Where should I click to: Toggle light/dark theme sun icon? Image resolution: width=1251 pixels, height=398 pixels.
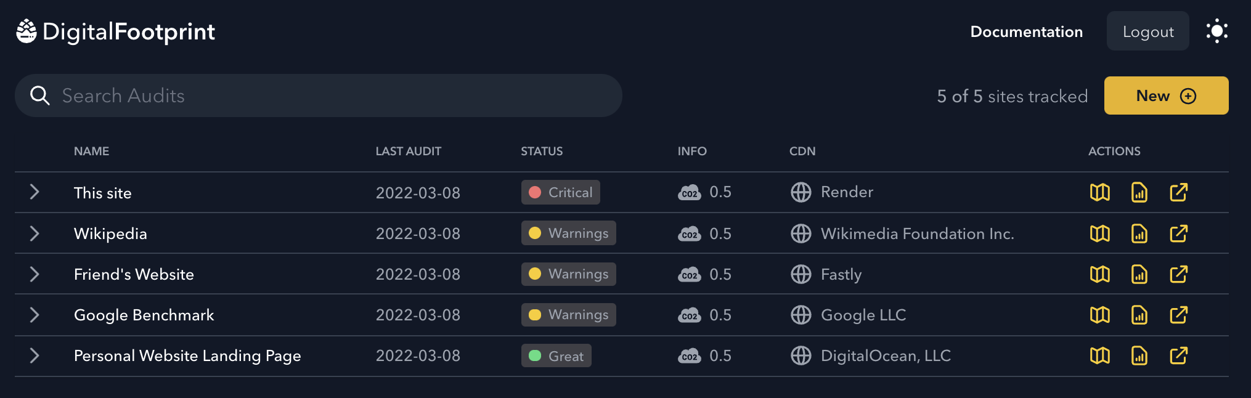[x=1216, y=31]
